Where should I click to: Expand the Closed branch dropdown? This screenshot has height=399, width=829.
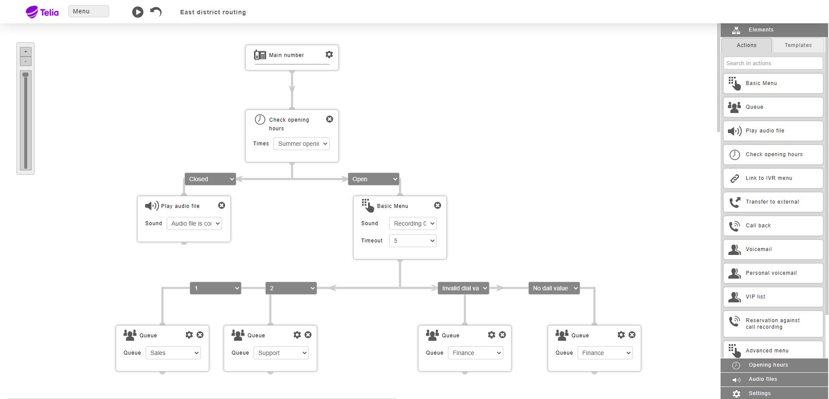click(210, 179)
